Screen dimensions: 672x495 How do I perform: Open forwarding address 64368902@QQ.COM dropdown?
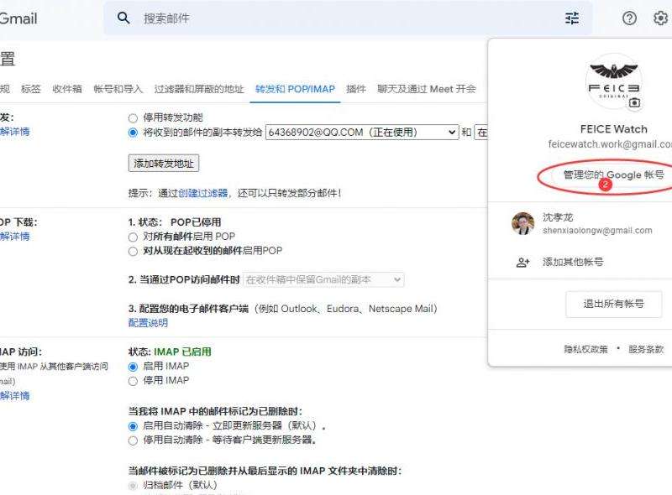pos(362,133)
